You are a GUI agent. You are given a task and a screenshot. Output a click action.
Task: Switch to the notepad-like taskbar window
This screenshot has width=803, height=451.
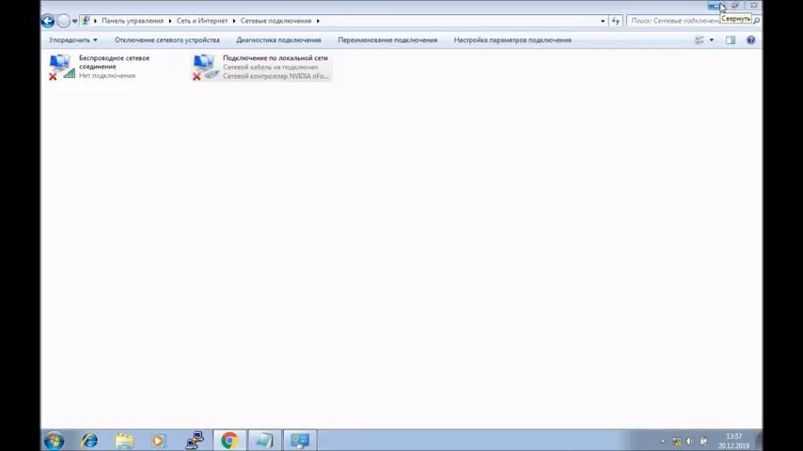point(264,441)
